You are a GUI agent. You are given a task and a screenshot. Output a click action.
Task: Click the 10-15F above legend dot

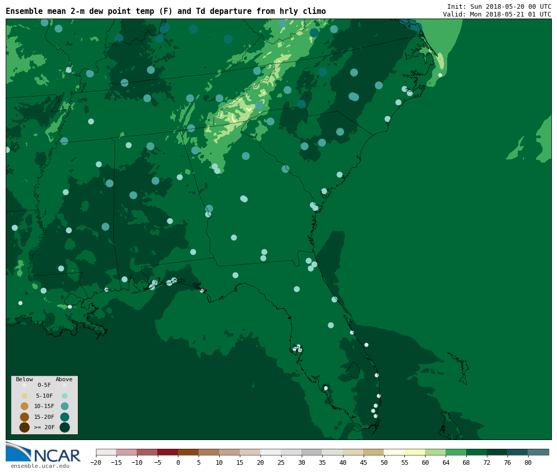tap(64, 406)
